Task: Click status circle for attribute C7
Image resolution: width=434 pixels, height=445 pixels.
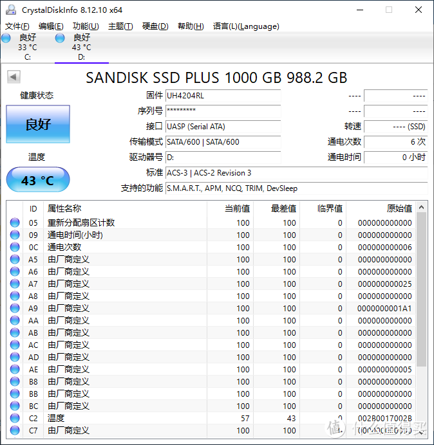Action: click(15, 430)
